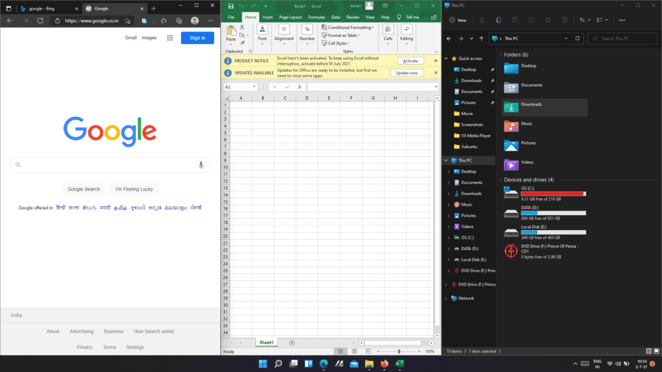Collapse the Excel ribbon with the chevron
This screenshot has height=372, width=662.
[x=436, y=52]
